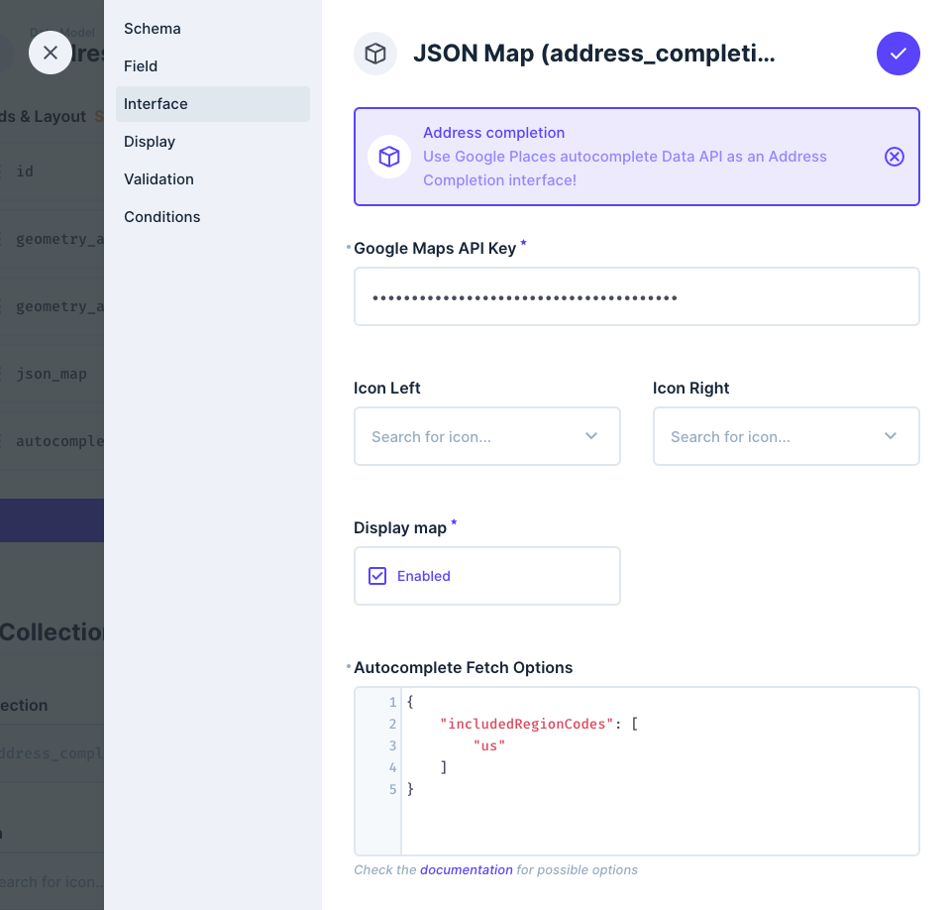This screenshot has height=910, width=951.
Task: Open the Field section
Action: point(212,66)
